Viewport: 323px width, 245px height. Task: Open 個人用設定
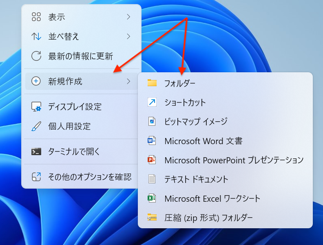pos(82,126)
